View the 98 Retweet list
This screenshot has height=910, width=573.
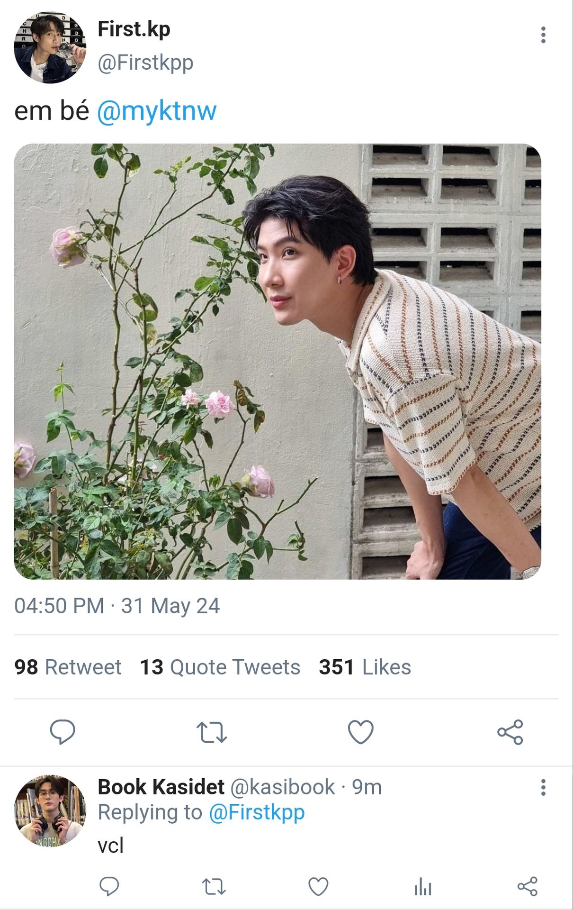tap(68, 667)
